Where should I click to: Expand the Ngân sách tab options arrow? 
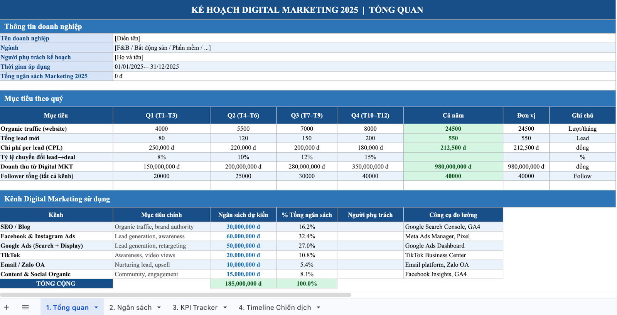point(159,308)
